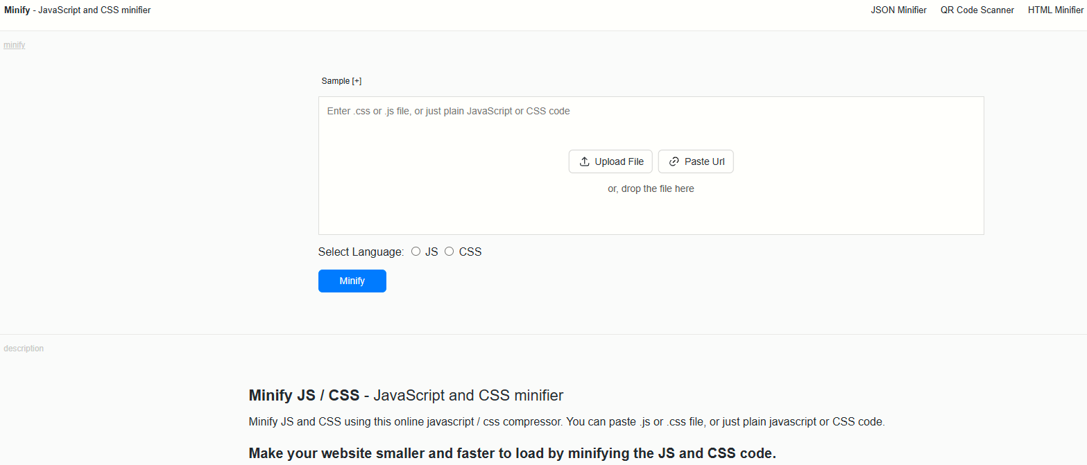The height and width of the screenshot is (465, 1087).
Task: Open the HTML Minifier tool
Action: (1055, 10)
